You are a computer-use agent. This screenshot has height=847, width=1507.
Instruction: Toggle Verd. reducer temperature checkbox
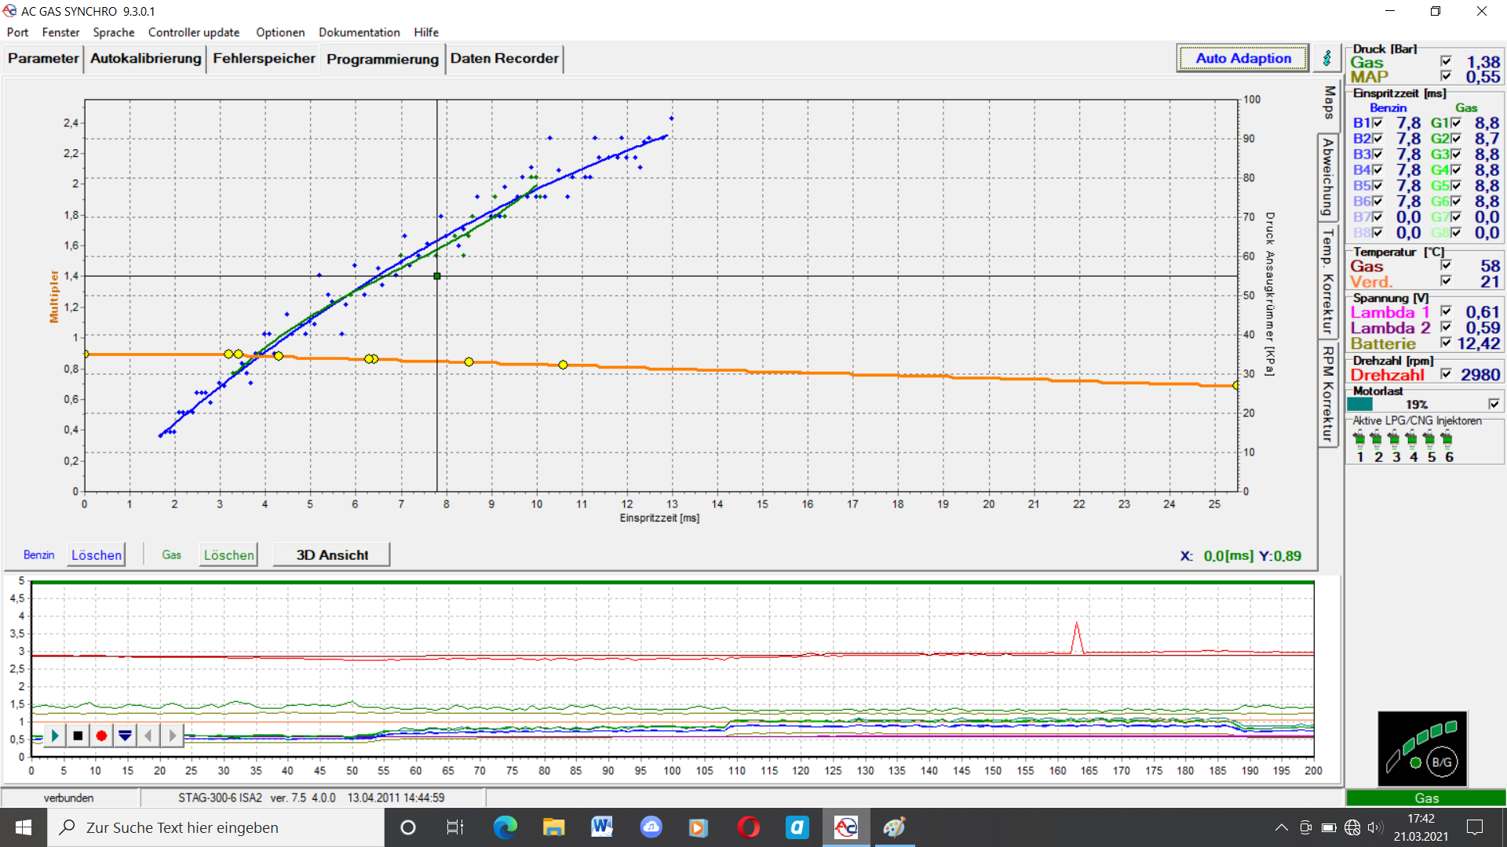click(1446, 282)
